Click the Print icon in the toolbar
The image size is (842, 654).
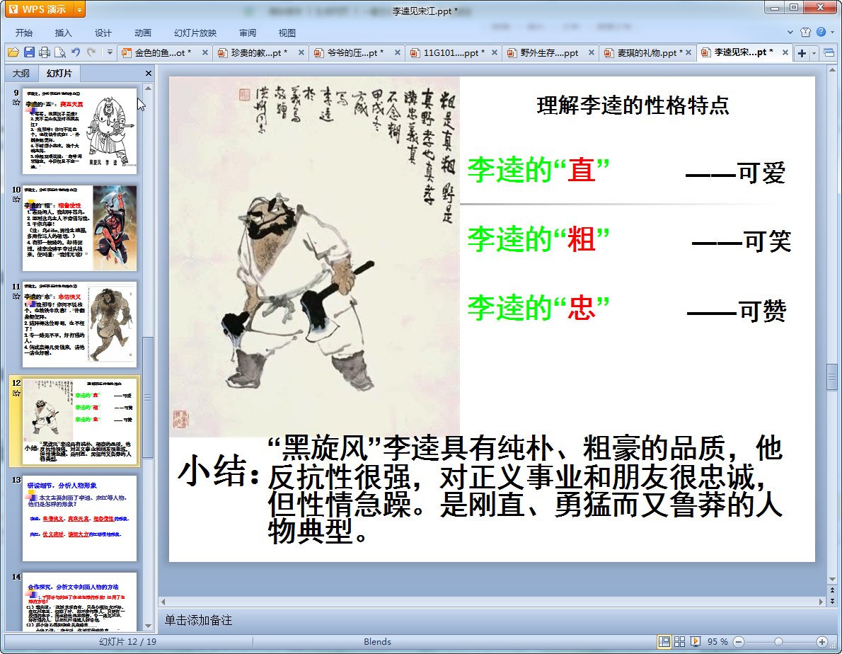(x=45, y=52)
